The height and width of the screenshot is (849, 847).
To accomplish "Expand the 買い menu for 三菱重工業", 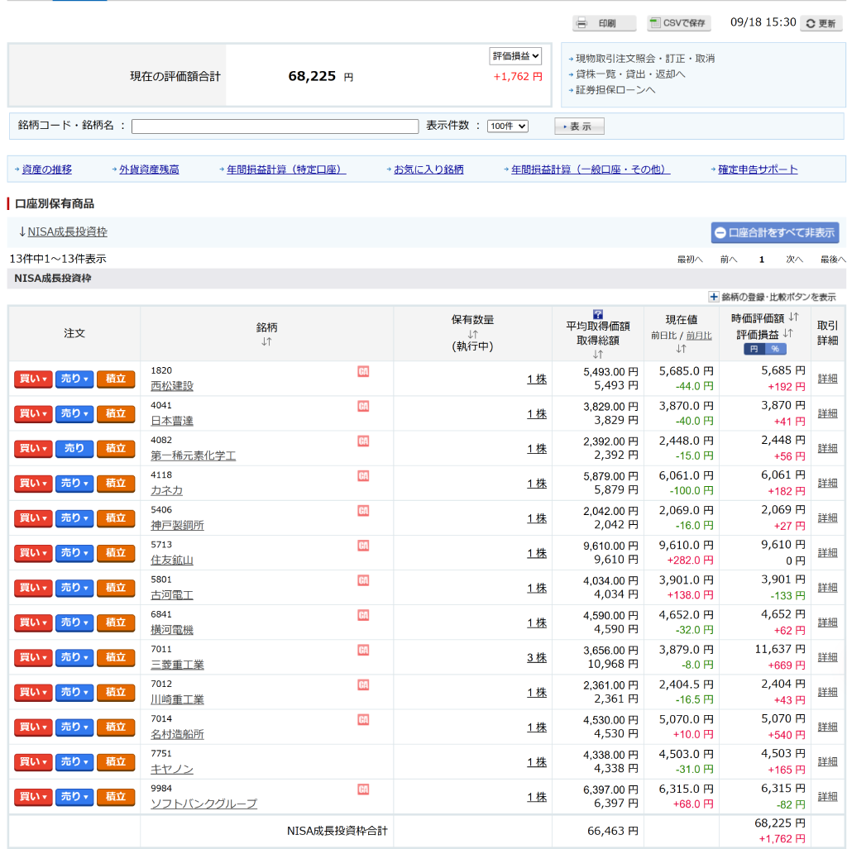I will tap(33, 658).
